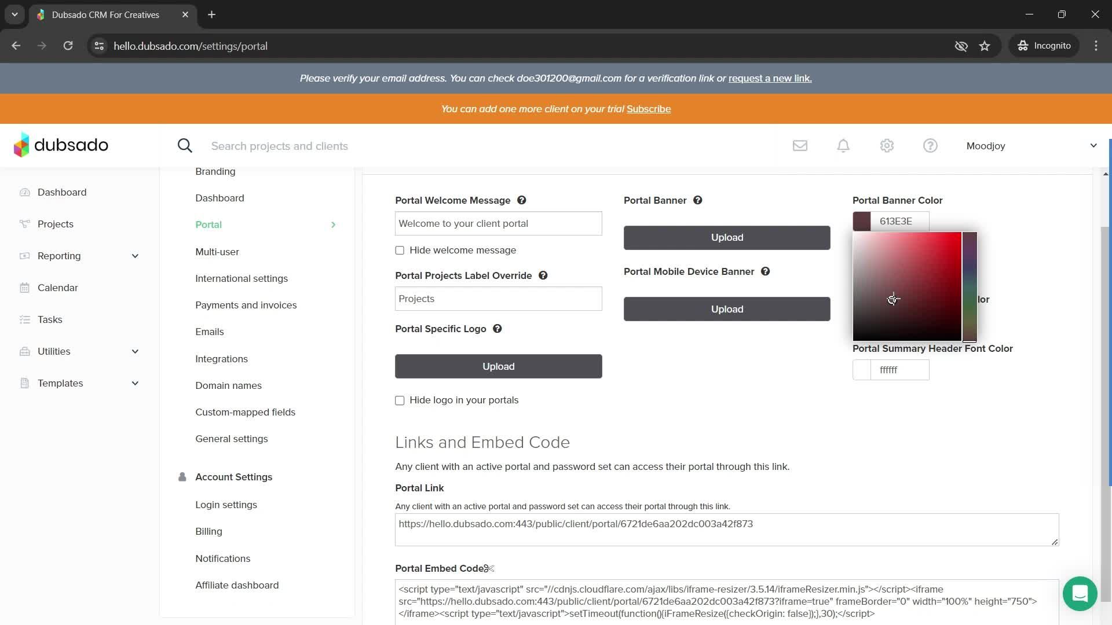Pick a shade in the saturation color square
This screenshot has width=1112, height=625.
click(x=907, y=286)
